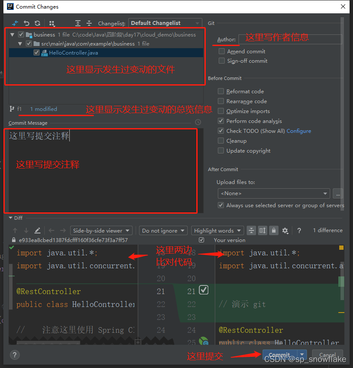Click the Jump to Source pencil icon

point(37,230)
